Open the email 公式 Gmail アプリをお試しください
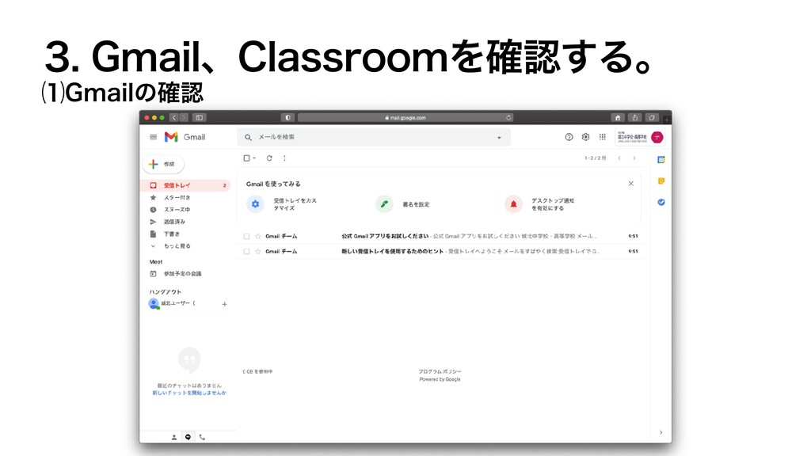The height and width of the screenshot is (456, 811). (440, 236)
